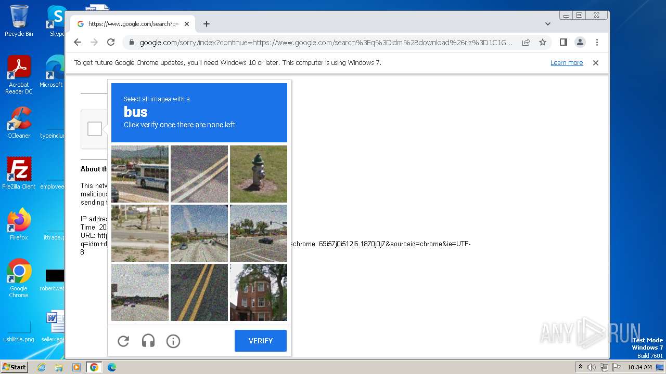
Task: Open the Chrome profile menu
Action: [x=580, y=42]
